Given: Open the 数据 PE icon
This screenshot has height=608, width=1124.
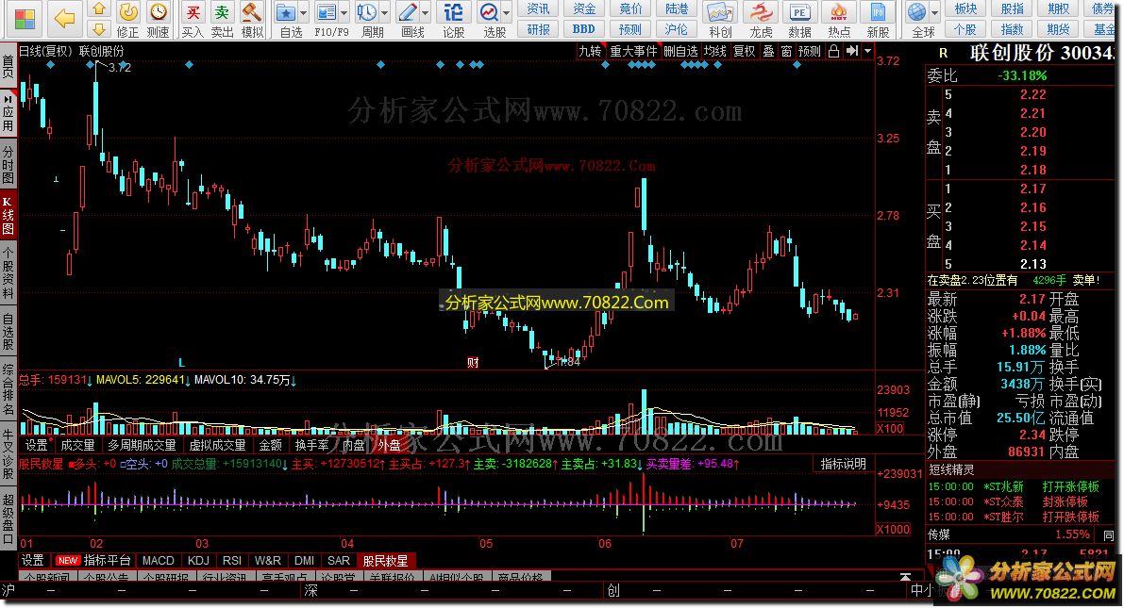Looking at the screenshot, I should coord(799,12).
